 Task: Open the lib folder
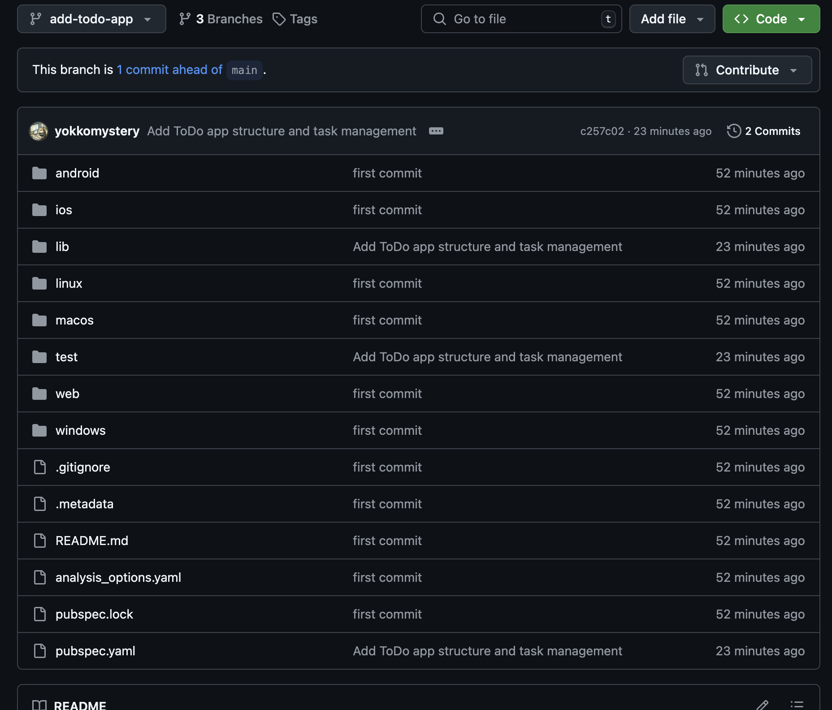pos(62,247)
